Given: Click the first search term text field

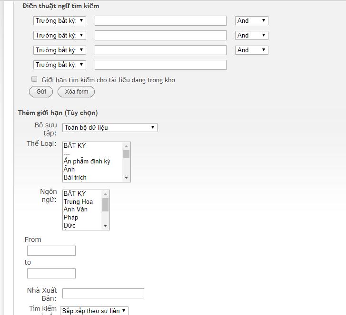Looking at the screenshot, I should coord(160,20).
